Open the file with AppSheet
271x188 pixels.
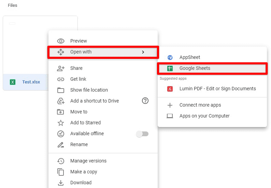[212, 58]
